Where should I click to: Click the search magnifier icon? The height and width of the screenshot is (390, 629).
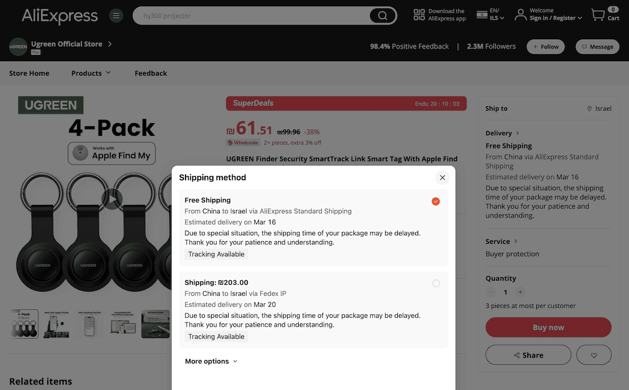[382, 15]
